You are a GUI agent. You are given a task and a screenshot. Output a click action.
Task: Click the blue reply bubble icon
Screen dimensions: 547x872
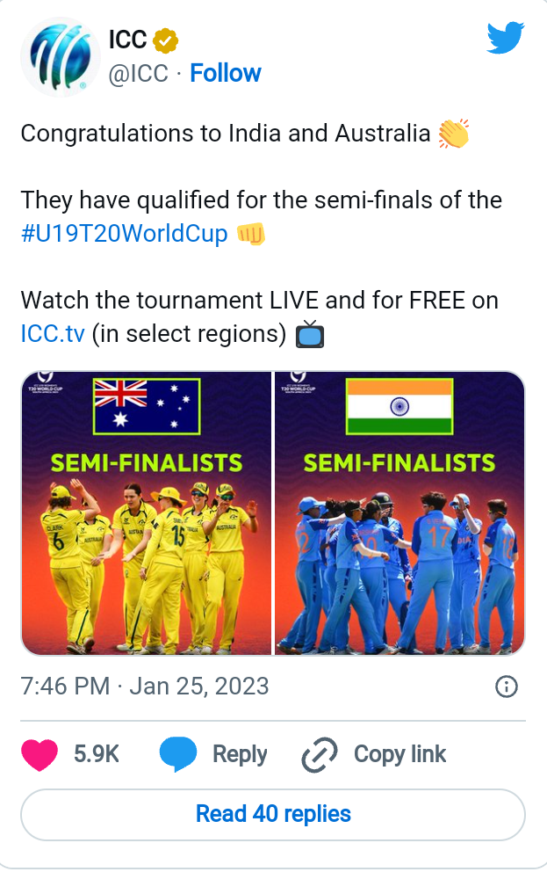coord(178,755)
